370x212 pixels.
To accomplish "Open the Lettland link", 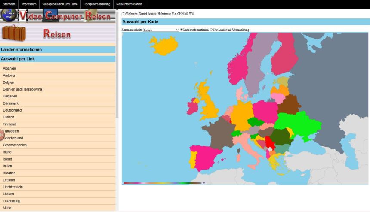I will (9, 180).
